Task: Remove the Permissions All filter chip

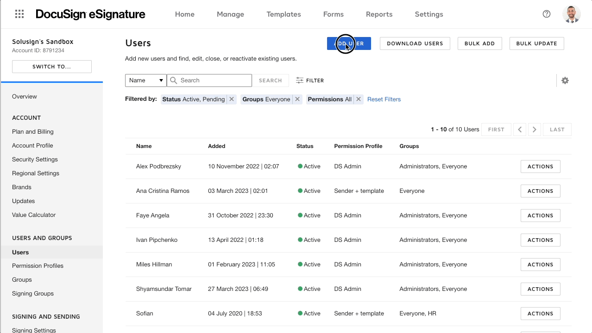Action: click(x=359, y=99)
